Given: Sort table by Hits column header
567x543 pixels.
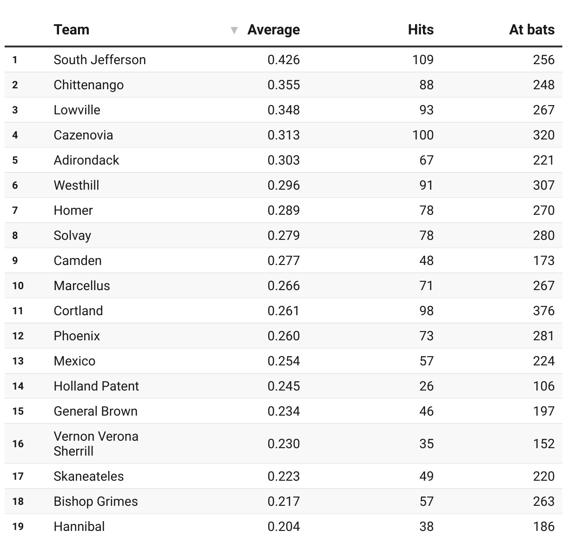Looking at the screenshot, I should [421, 30].
